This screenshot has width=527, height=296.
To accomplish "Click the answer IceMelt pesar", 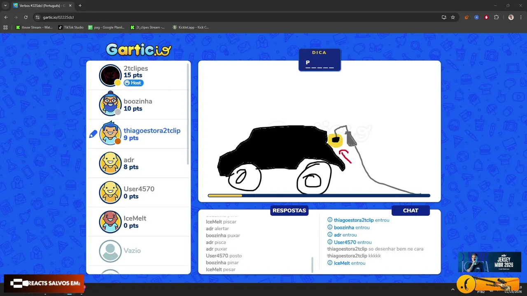I will click(x=221, y=270).
